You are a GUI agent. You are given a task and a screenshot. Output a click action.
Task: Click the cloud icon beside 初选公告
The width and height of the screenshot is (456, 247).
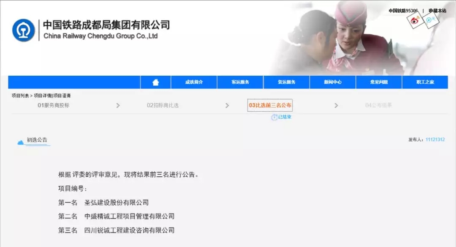(20, 143)
